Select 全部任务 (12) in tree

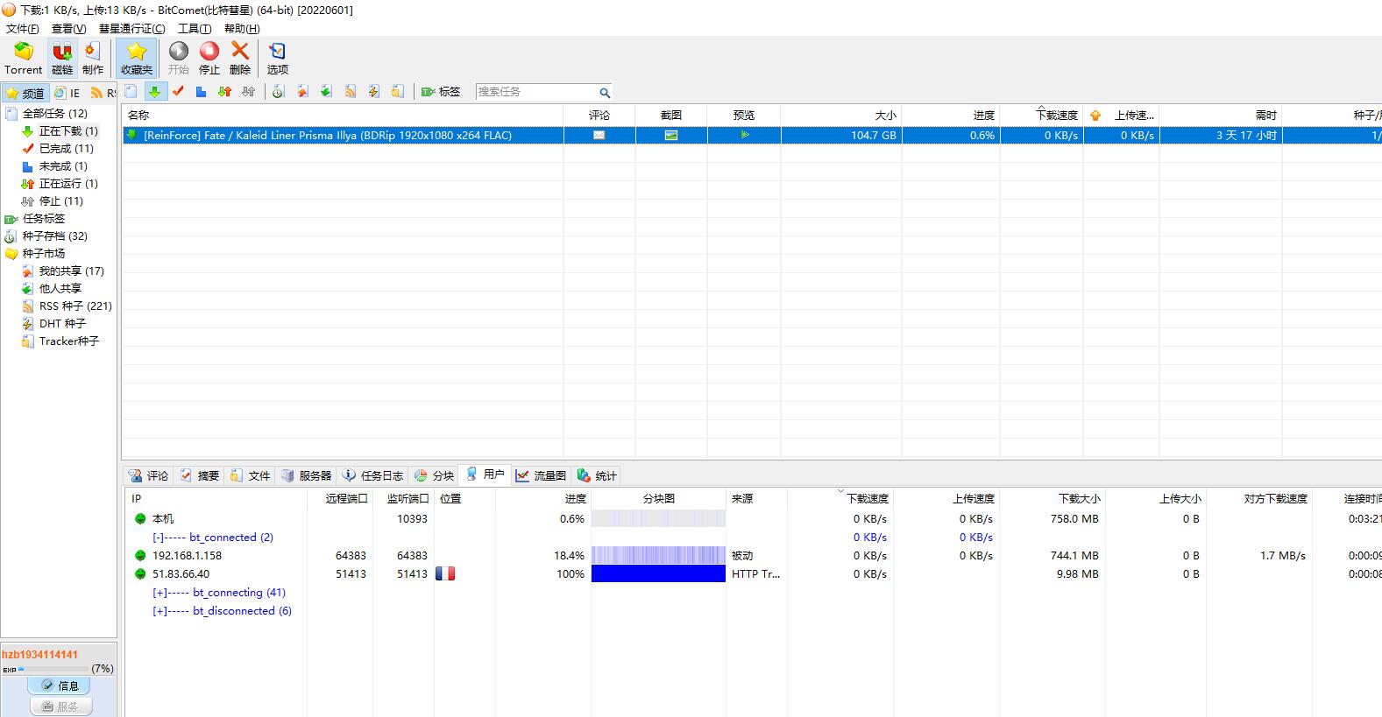[x=54, y=114]
